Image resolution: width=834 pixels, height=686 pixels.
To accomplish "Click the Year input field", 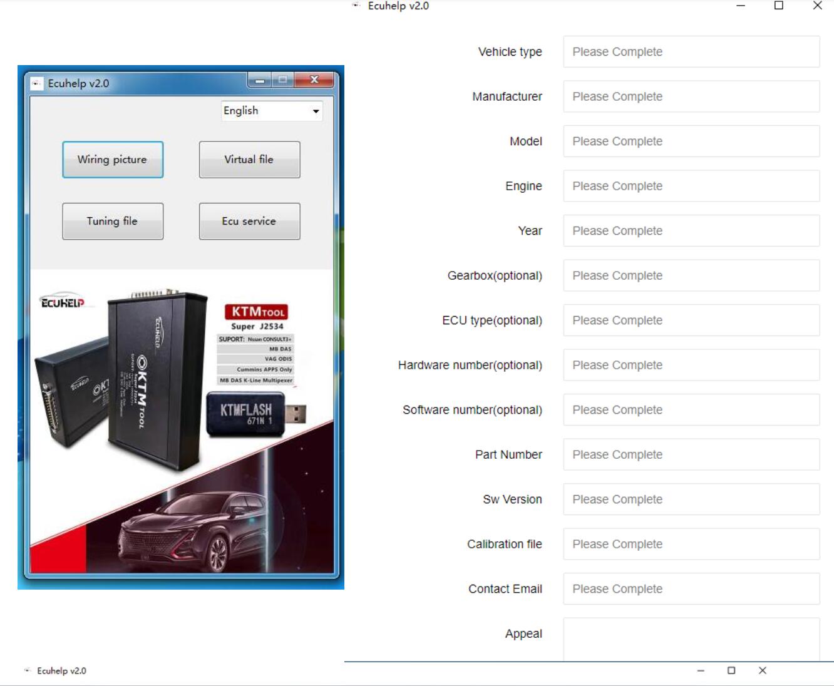I will 691,231.
